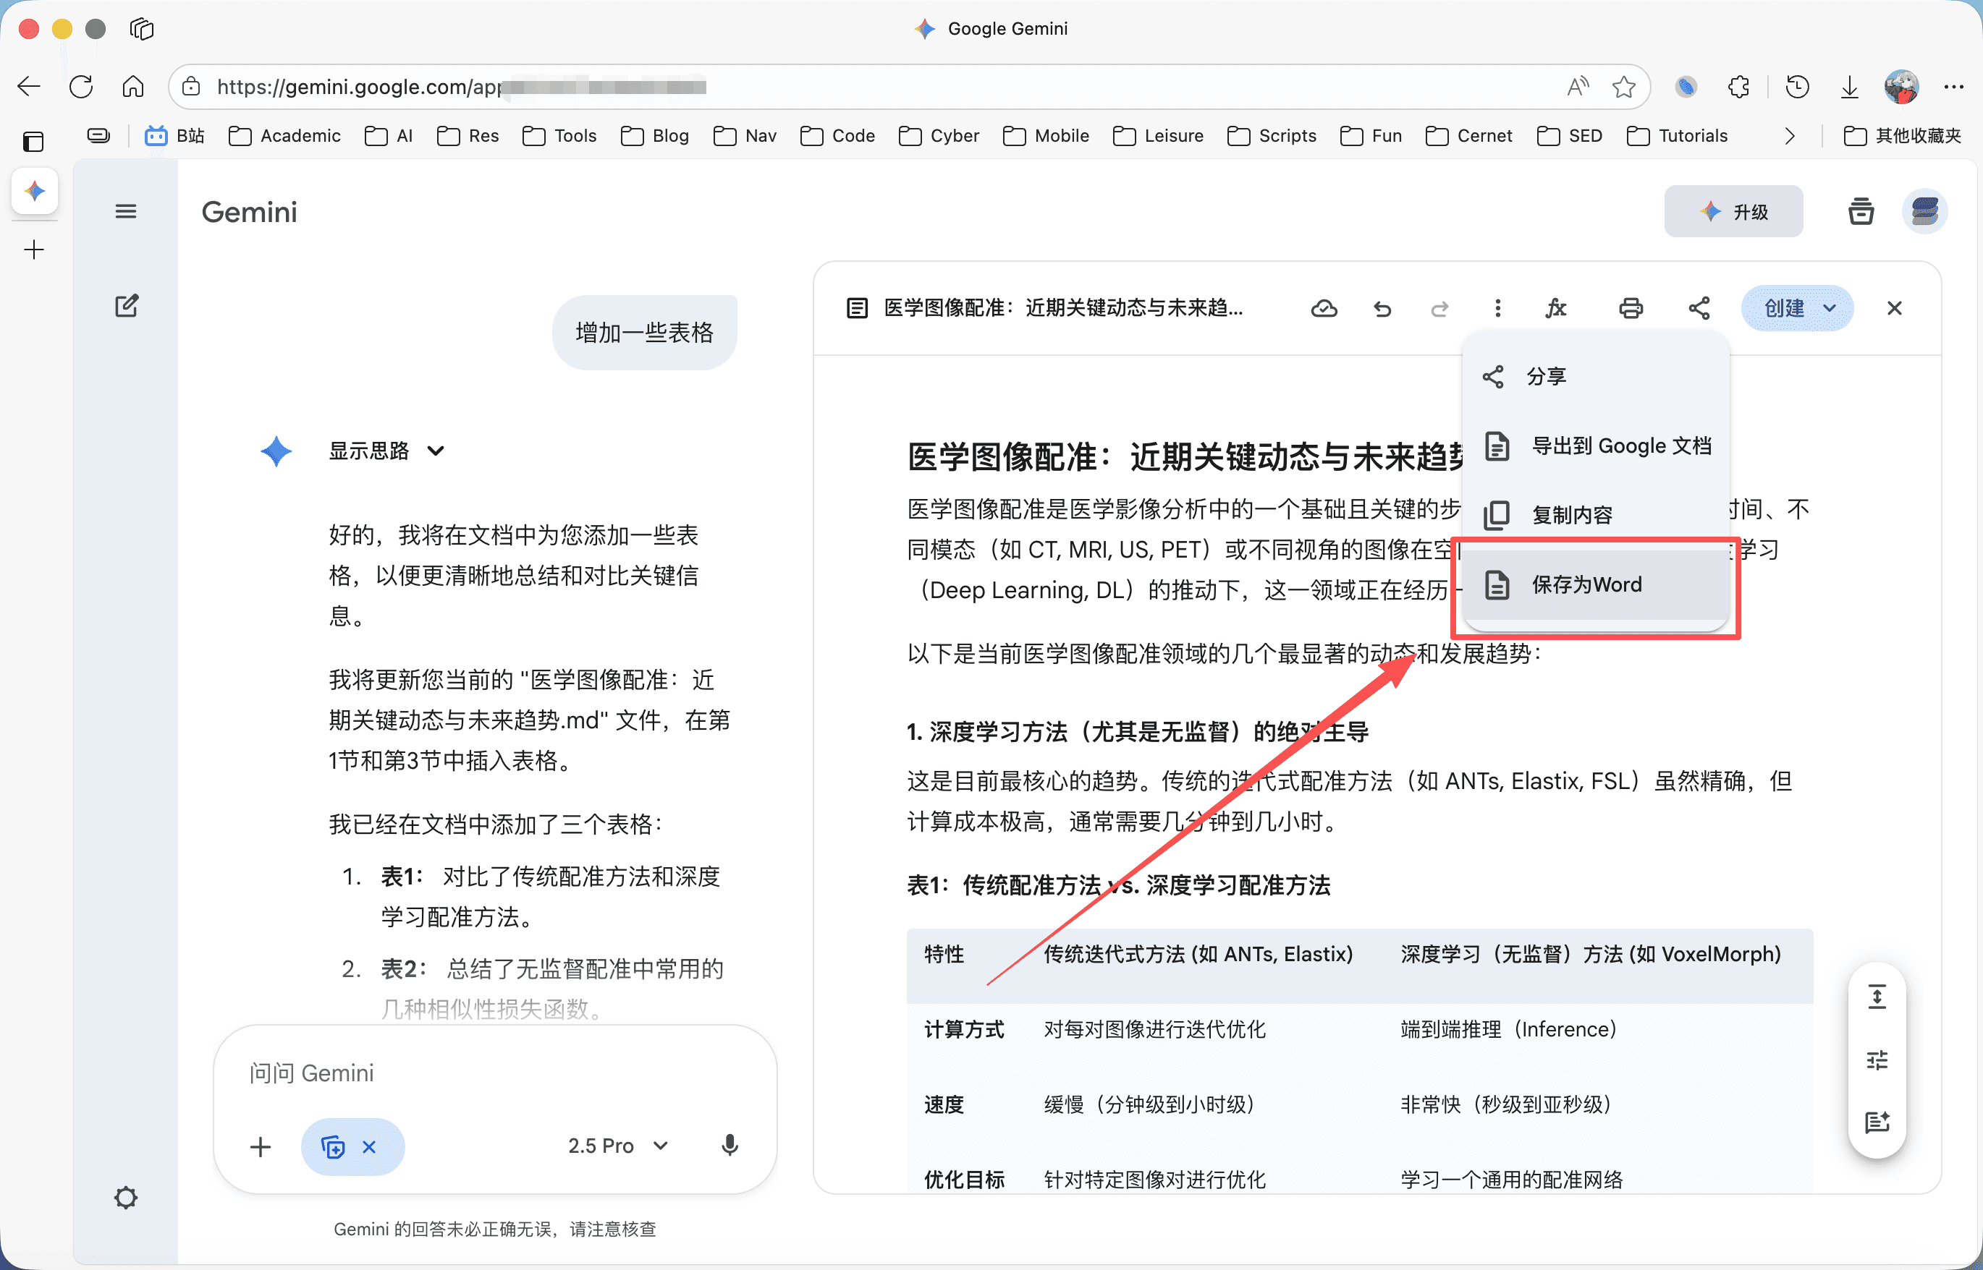Viewport: 1983px width, 1270px height.
Task: Open settings gear in Gemini sidebar
Action: click(125, 1198)
